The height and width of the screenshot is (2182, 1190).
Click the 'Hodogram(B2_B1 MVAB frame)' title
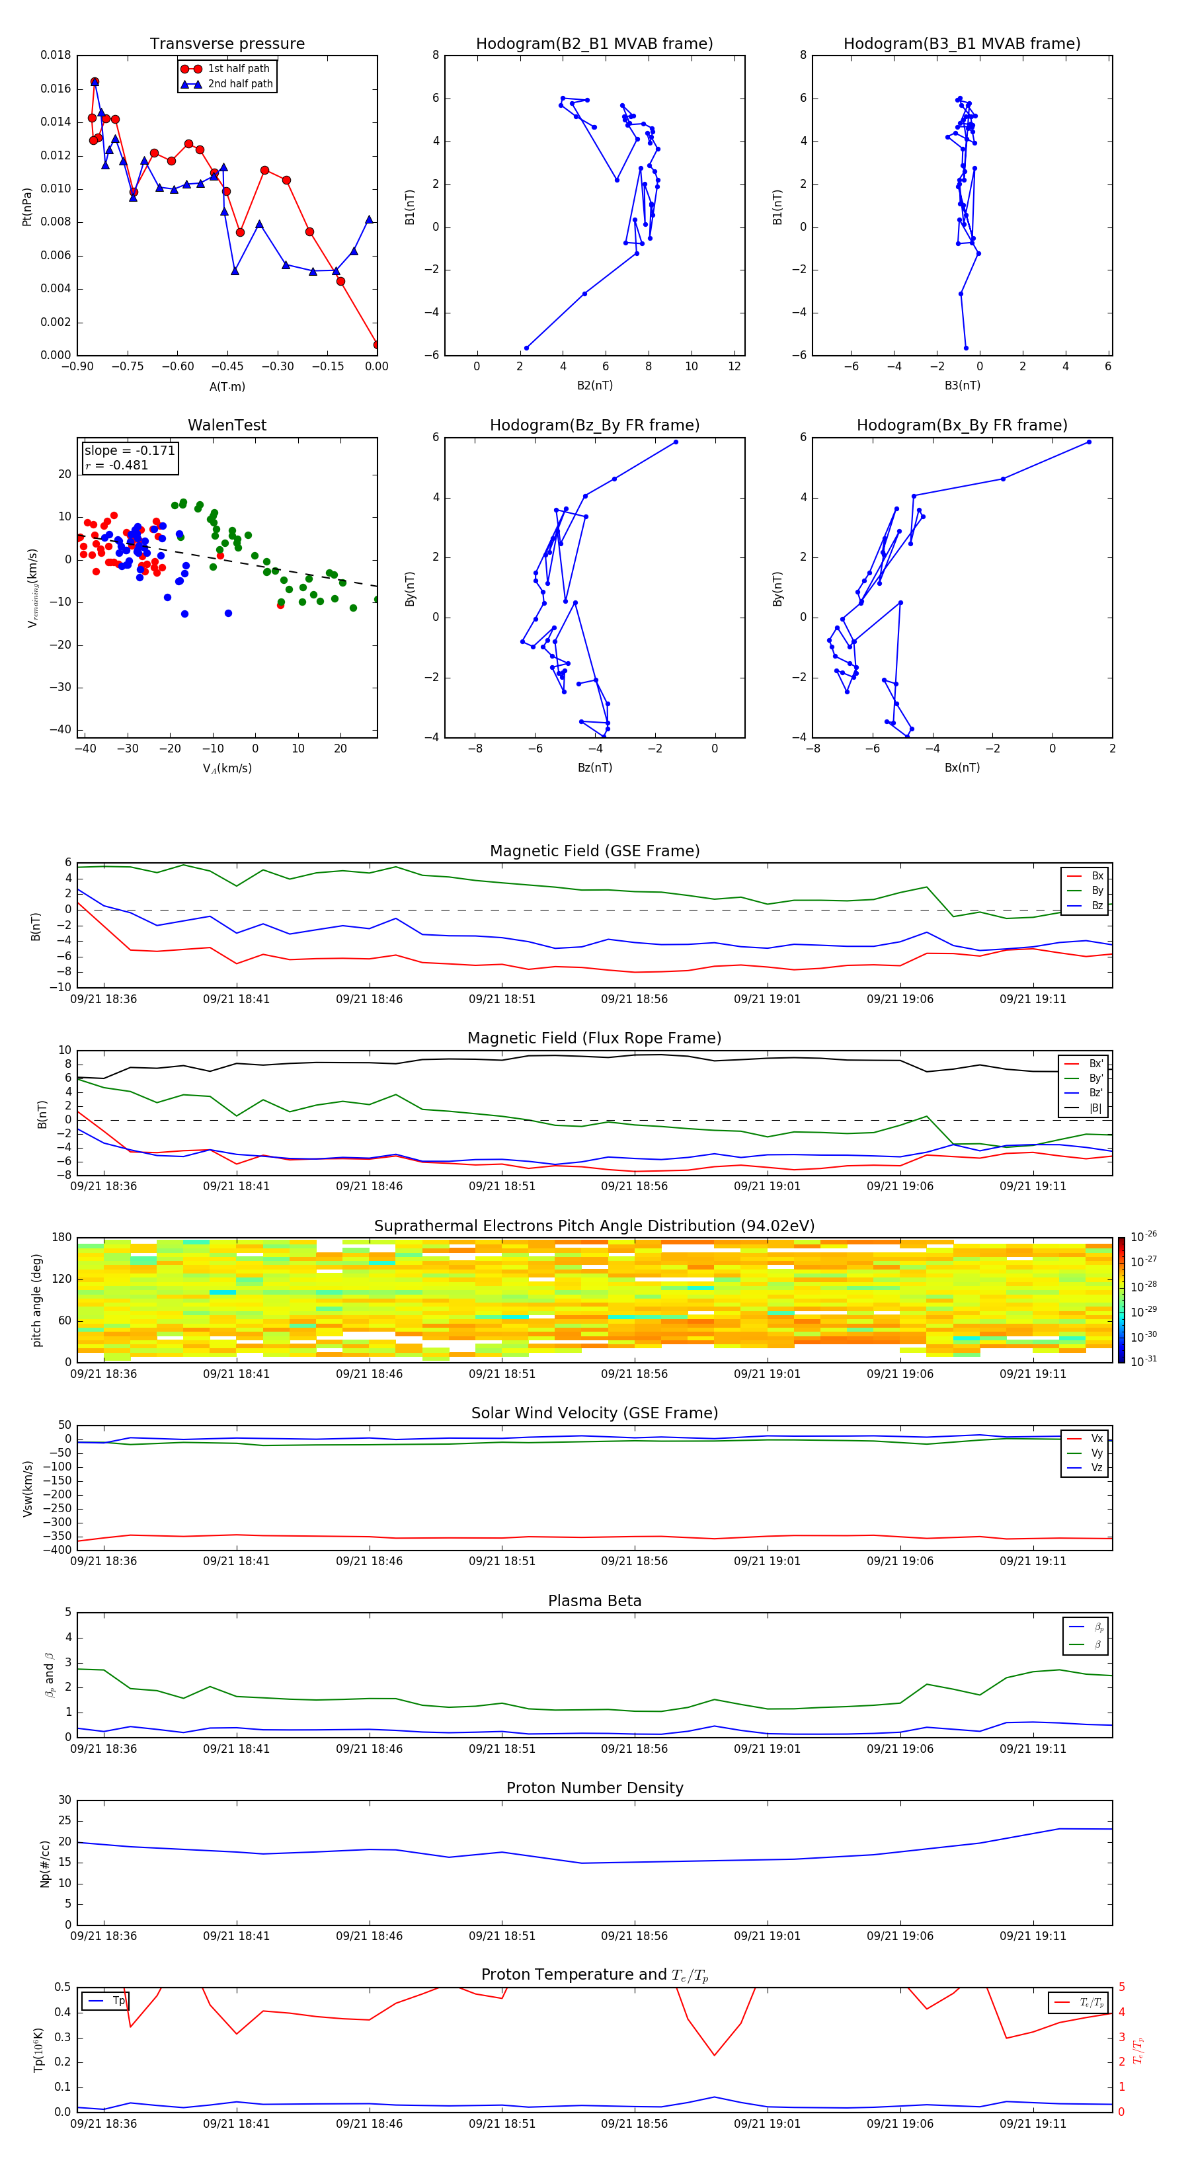594,43
